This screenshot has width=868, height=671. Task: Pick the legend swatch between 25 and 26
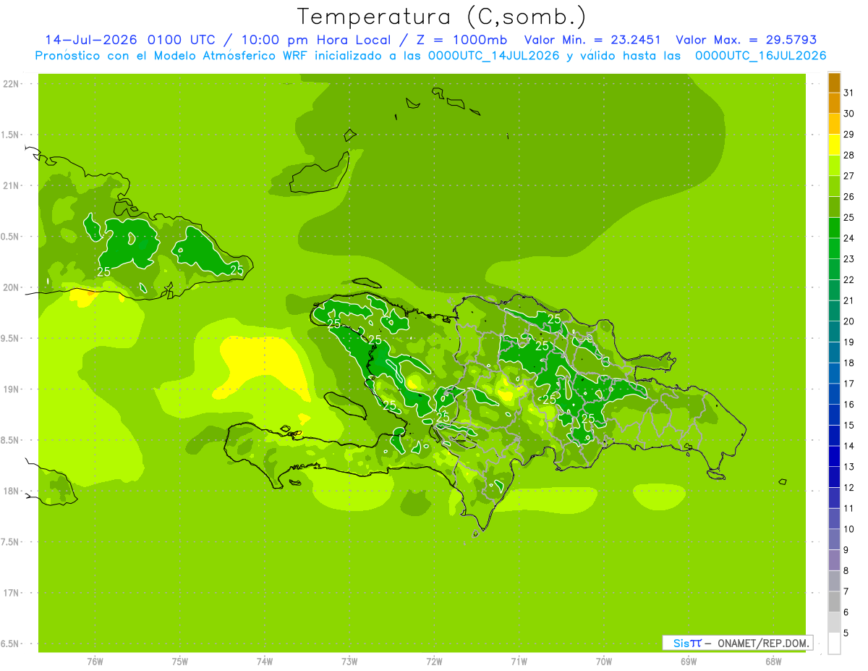(834, 207)
